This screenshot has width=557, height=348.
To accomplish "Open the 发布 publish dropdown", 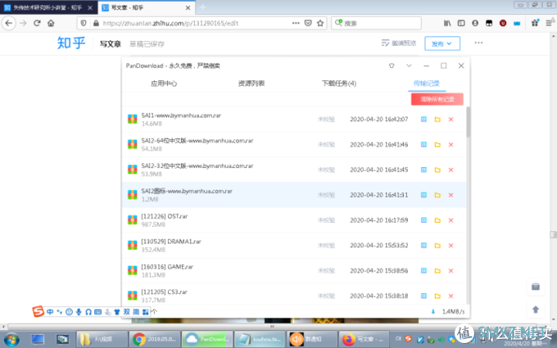I will pos(442,43).
